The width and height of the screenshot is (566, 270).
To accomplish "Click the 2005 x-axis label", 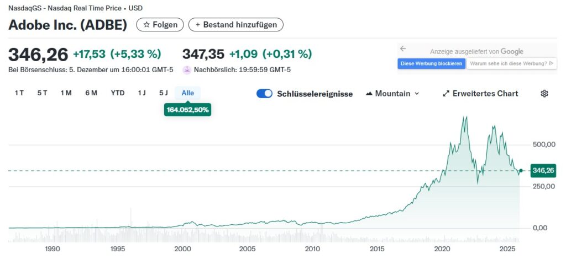I will 248,249.
